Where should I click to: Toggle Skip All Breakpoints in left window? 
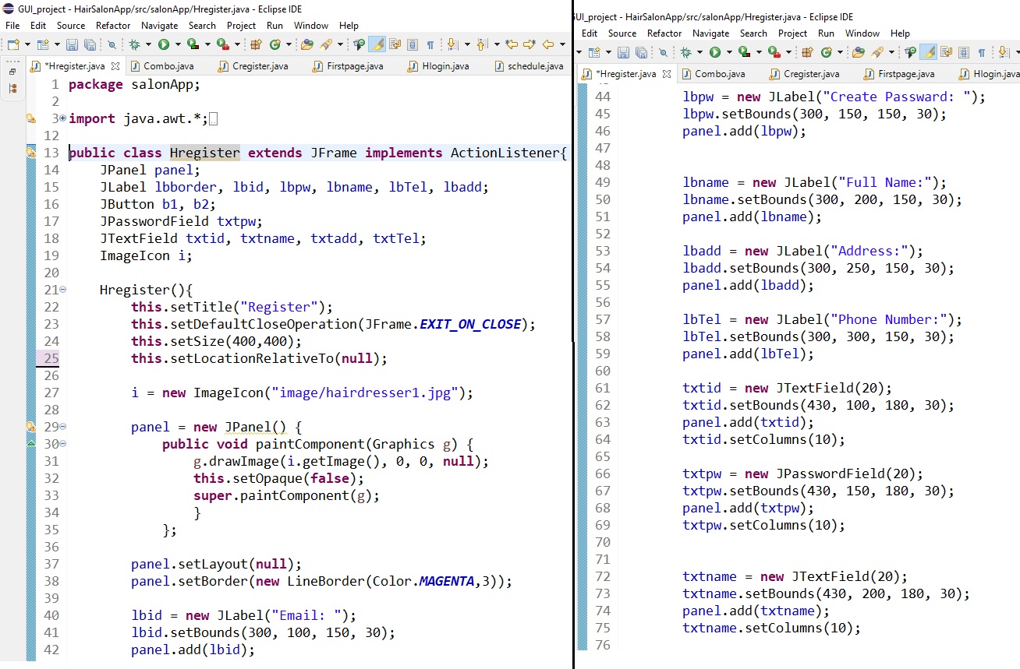pos(112,44)
